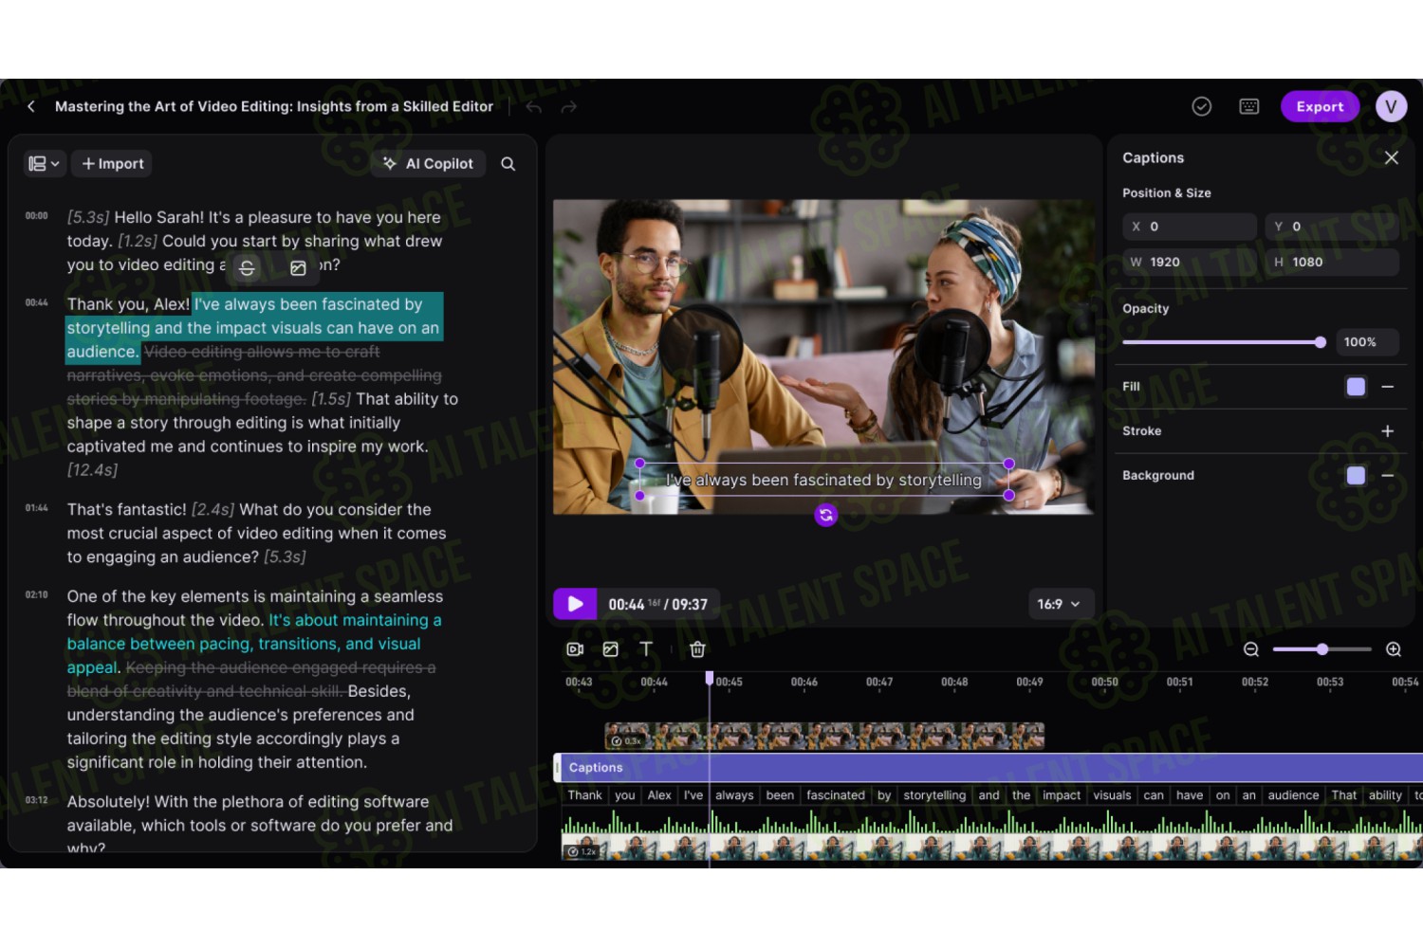Image resolution: width=1423 pixels, height=948 pixels.
Task: Click the Import button
Action: (x=113, y=163)
